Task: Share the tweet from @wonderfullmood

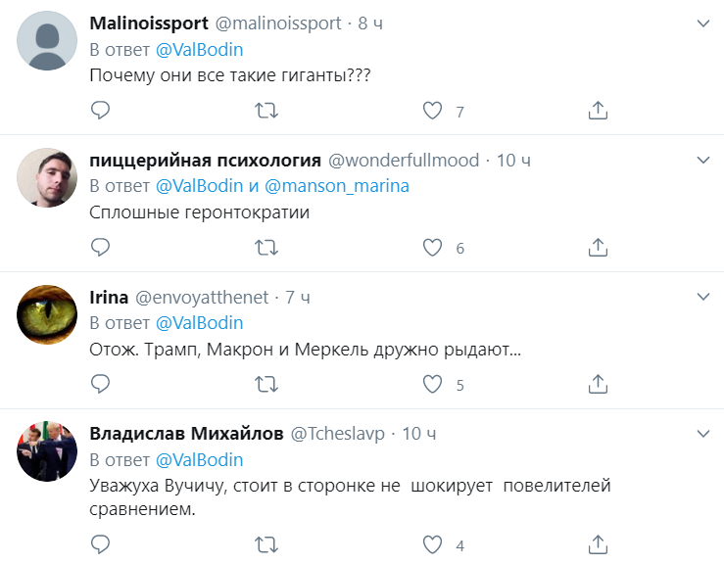Action: (x=599, y=248)
